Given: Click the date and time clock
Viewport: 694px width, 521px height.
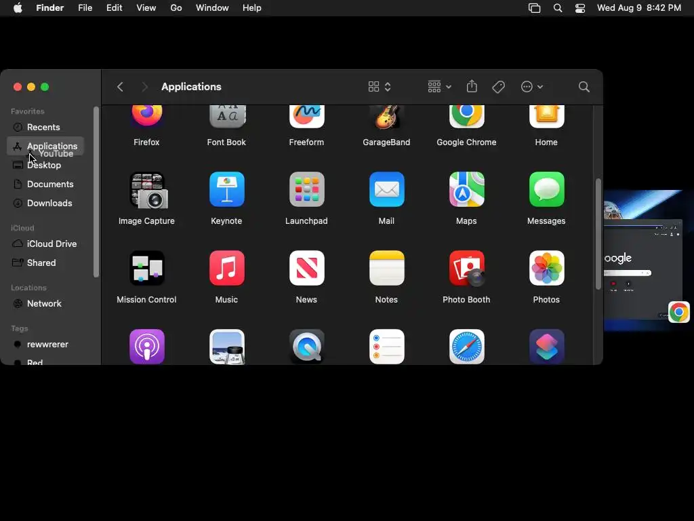Looking at the screenshot, I should coord(638,8).
